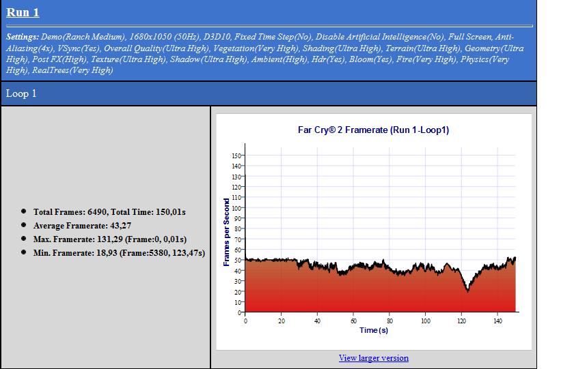Select the 'Average Framerate: 43,27' line

point(83,226)
